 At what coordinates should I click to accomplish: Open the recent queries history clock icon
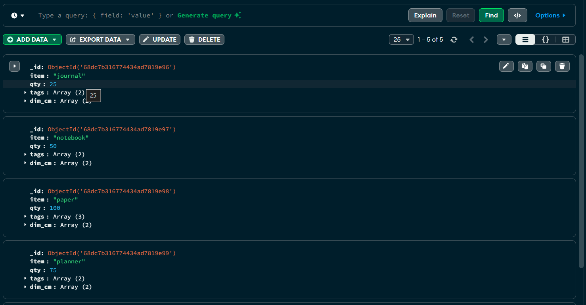[x=18, y=15]
